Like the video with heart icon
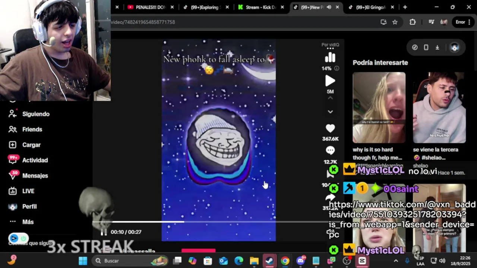 pos(330,128)
